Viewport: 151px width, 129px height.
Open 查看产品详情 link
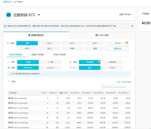pos(126,15)
